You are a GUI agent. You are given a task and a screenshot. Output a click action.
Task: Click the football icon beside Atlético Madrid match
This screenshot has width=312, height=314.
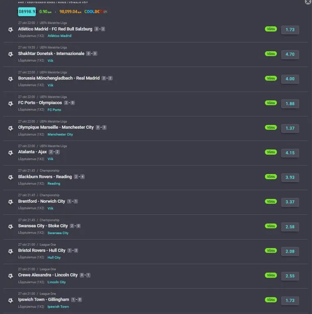(x=11, y=30)
